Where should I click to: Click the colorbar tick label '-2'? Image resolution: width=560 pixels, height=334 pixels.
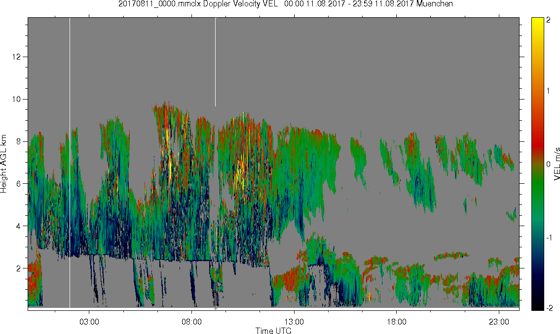pyautogui.click(x=549, y=308)
